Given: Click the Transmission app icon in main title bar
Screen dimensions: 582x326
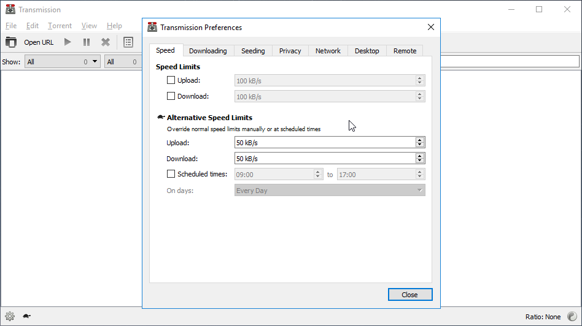Looking at the screenshot, I should tap(10, 9).
